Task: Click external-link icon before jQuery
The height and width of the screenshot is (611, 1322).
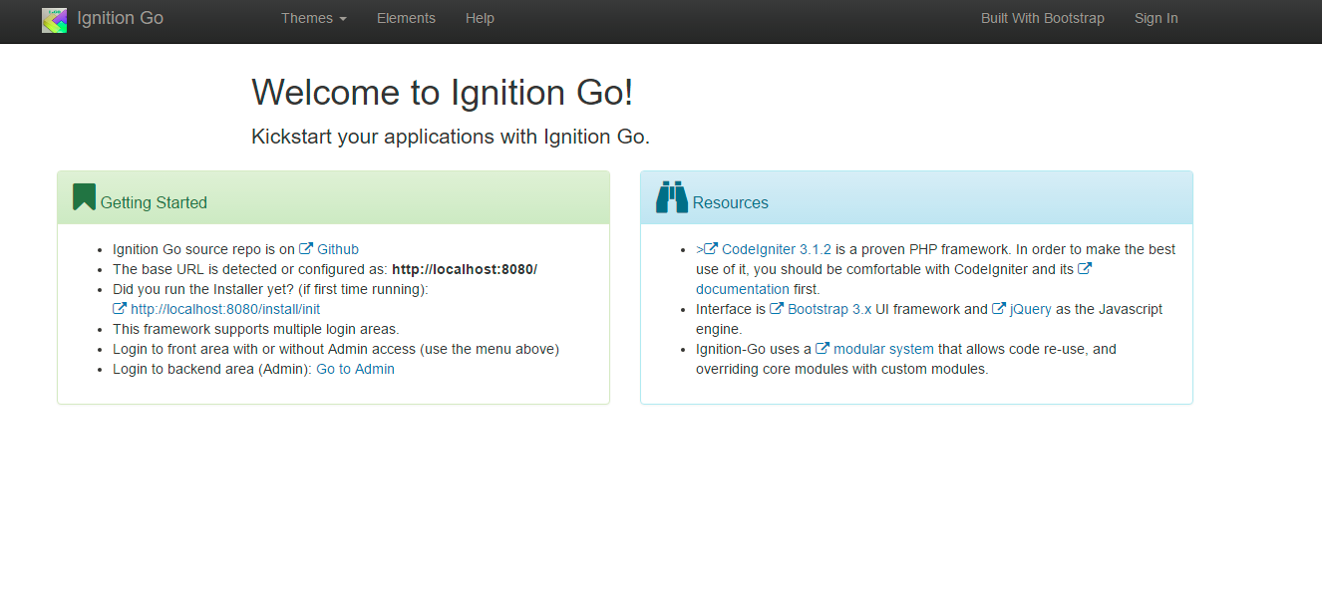Action: 999,309
